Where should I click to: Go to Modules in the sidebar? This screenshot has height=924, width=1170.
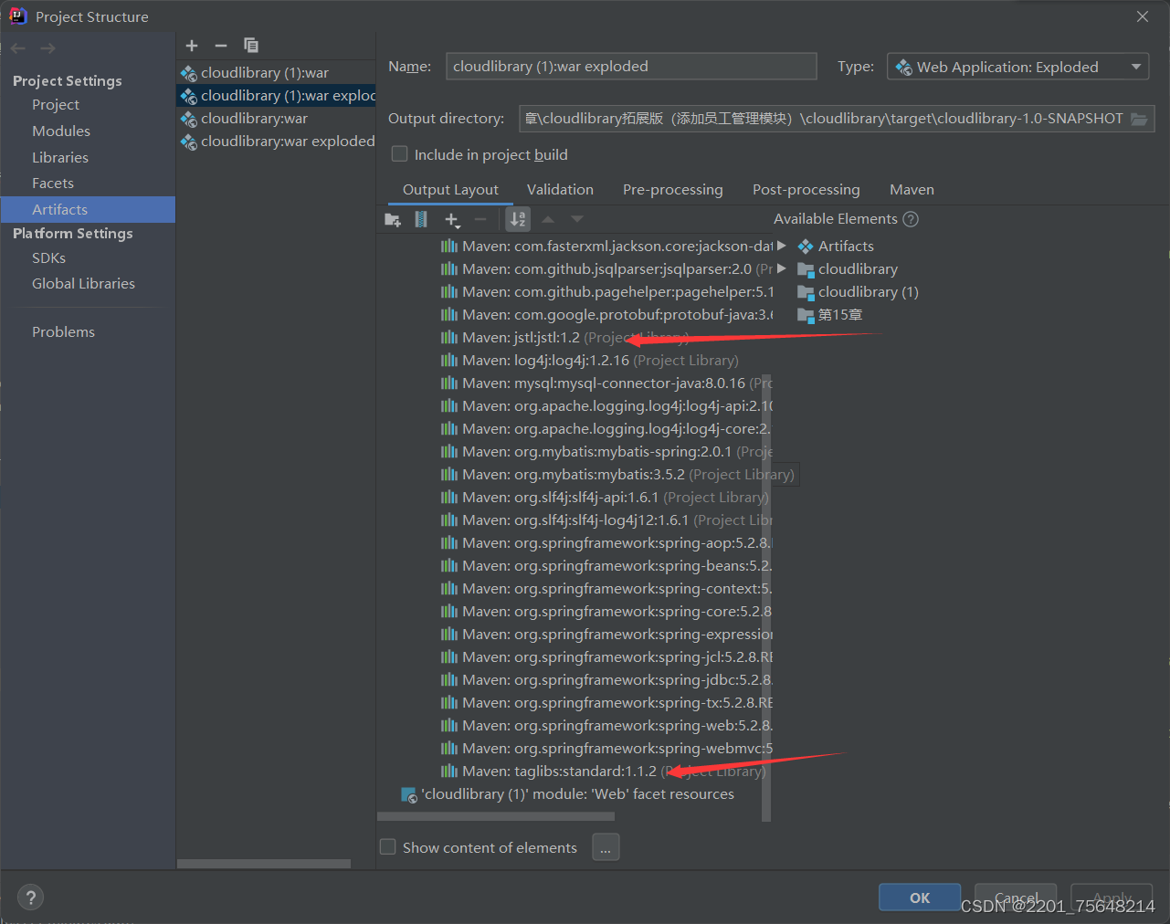pos(61,131)
